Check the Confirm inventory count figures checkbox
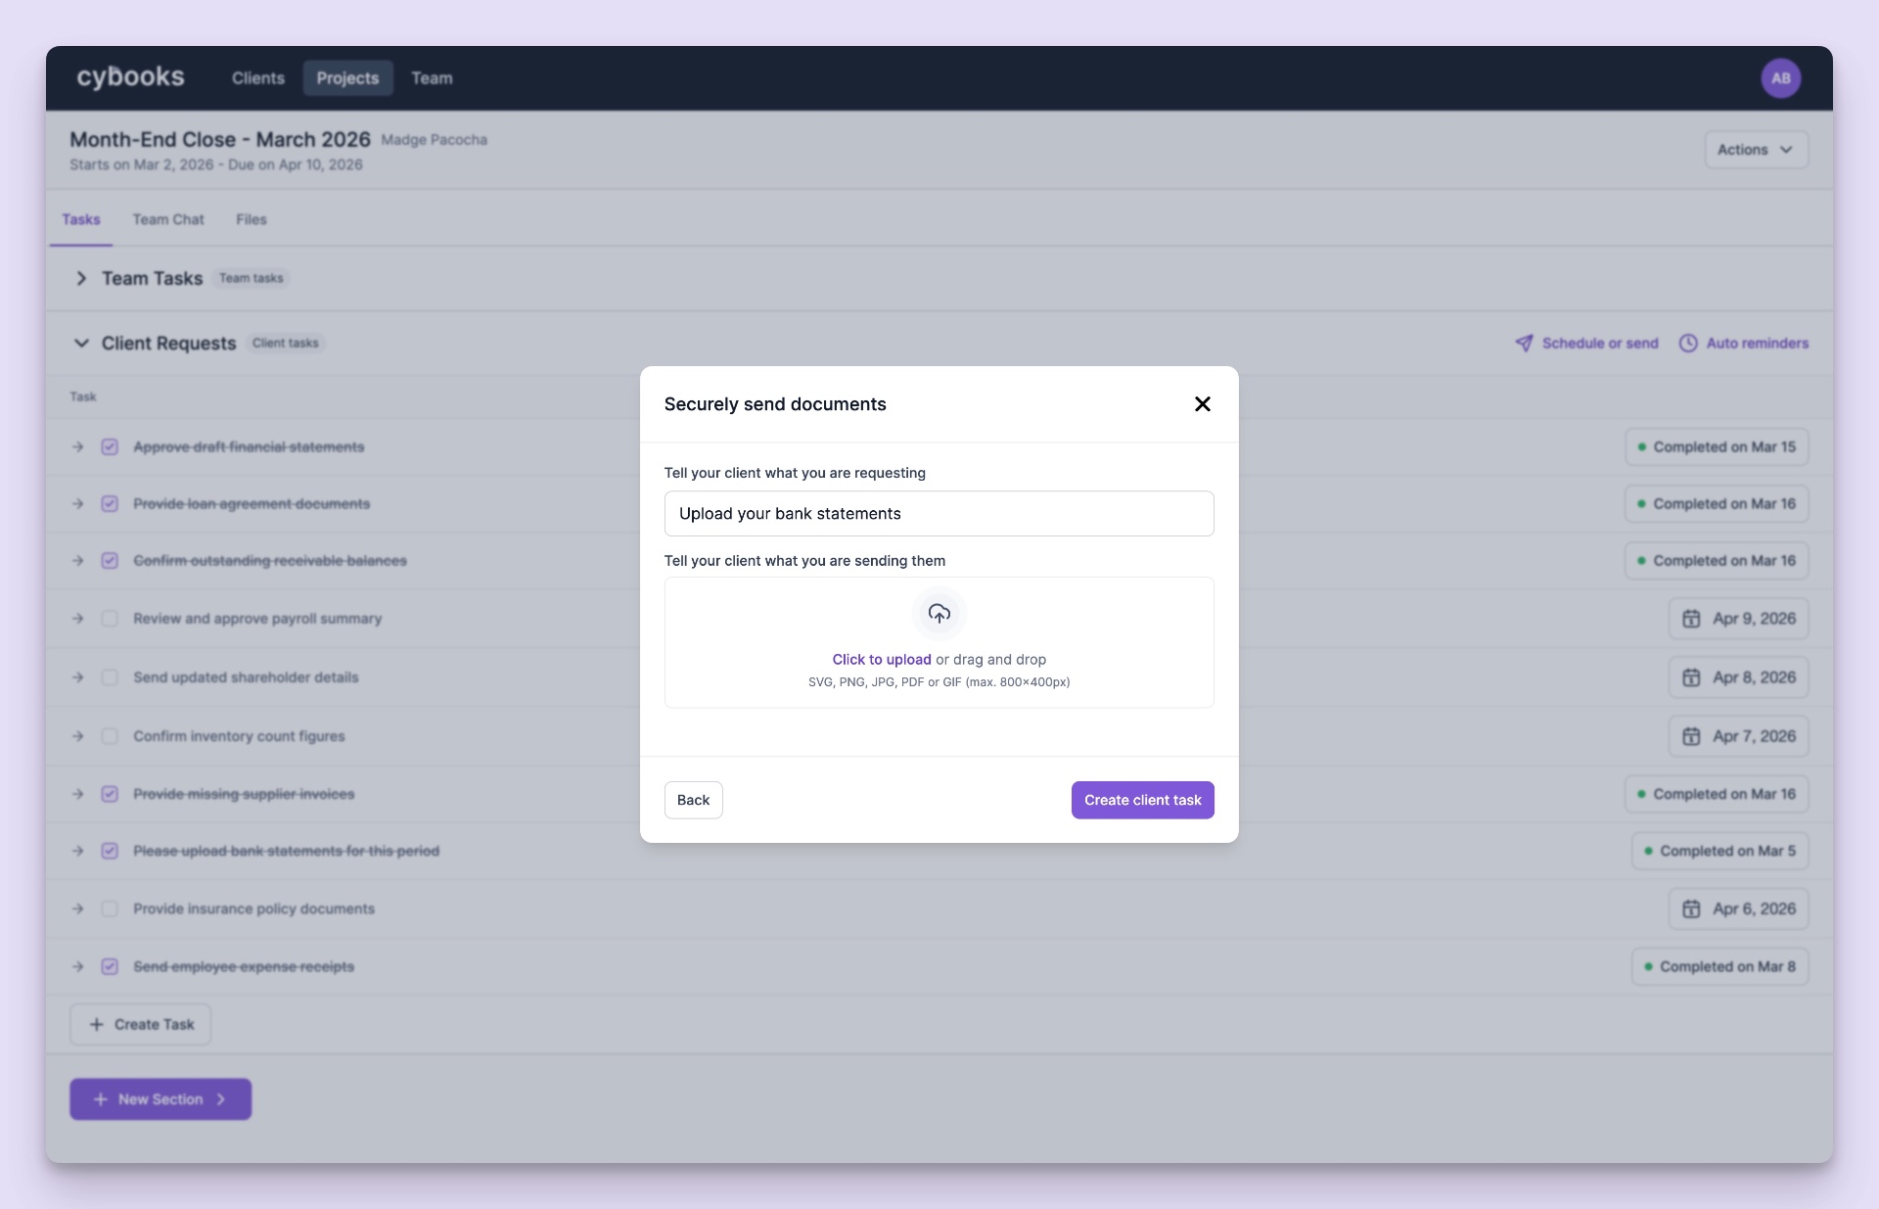 pos(110,736)
